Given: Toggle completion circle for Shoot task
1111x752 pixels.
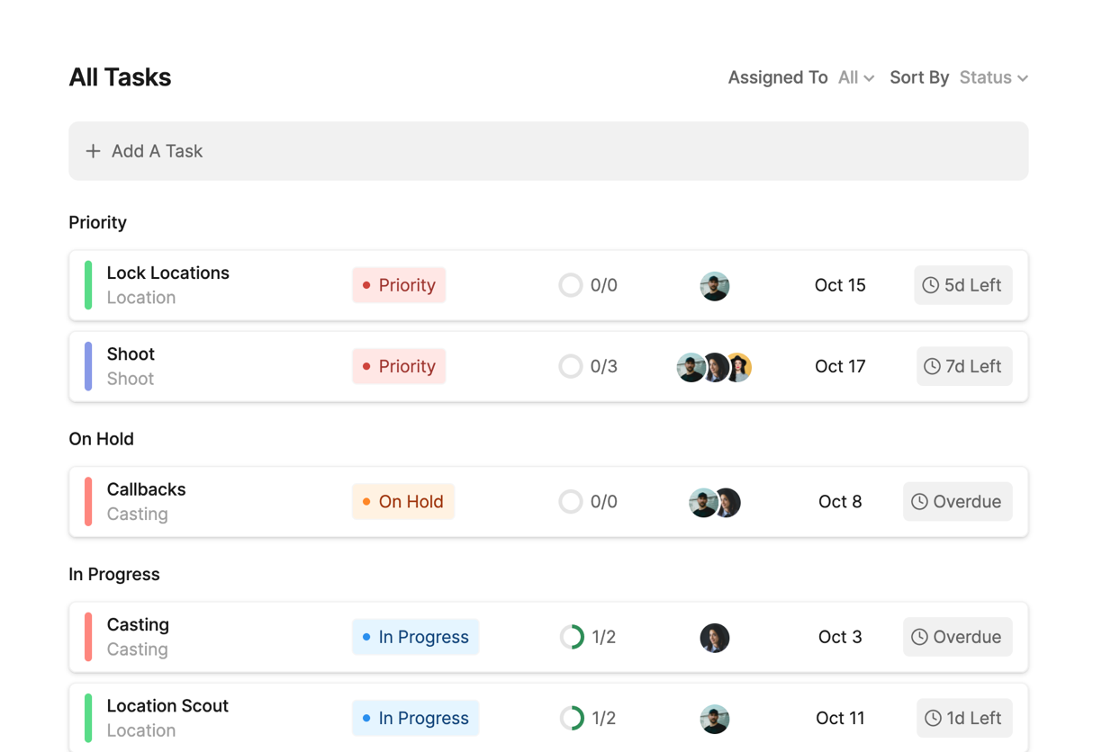Looking at the screenshot, I should 571,366.
